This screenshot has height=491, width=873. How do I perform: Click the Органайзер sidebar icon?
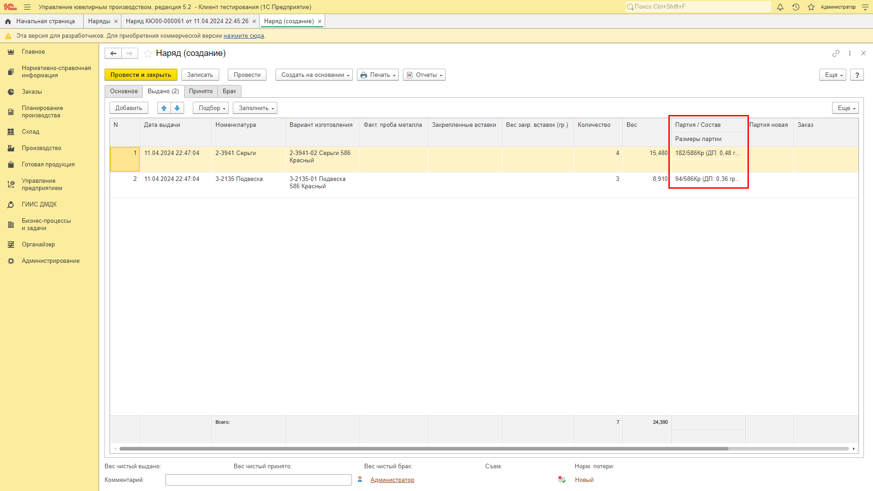(11, 245)
